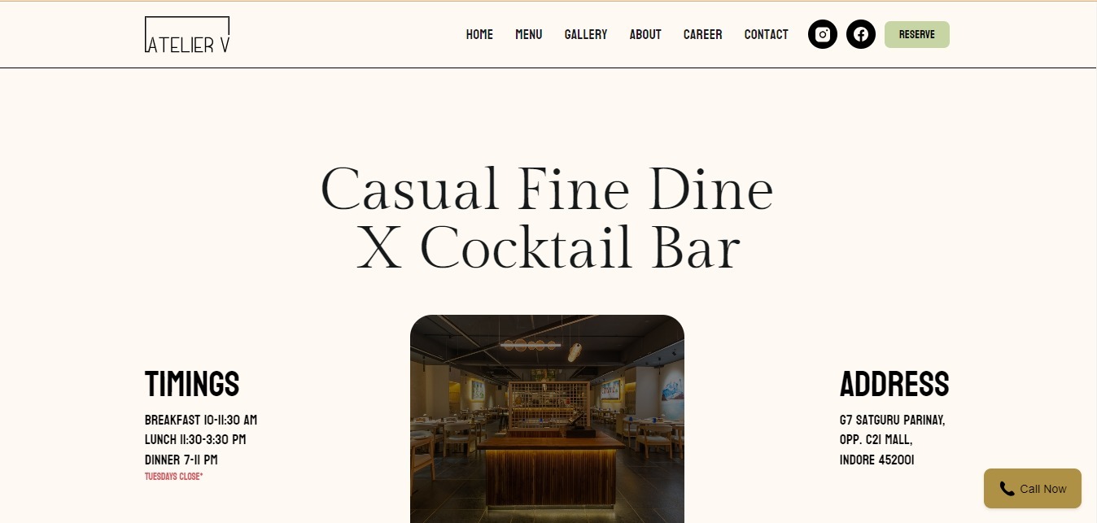Screen dimensions: 1097x523
Task: Click the Atelier V logo
Action: (x=187, y=35)
